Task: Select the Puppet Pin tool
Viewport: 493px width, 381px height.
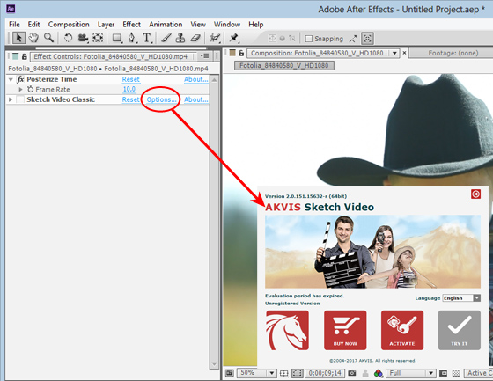Action: coord(233,38)
